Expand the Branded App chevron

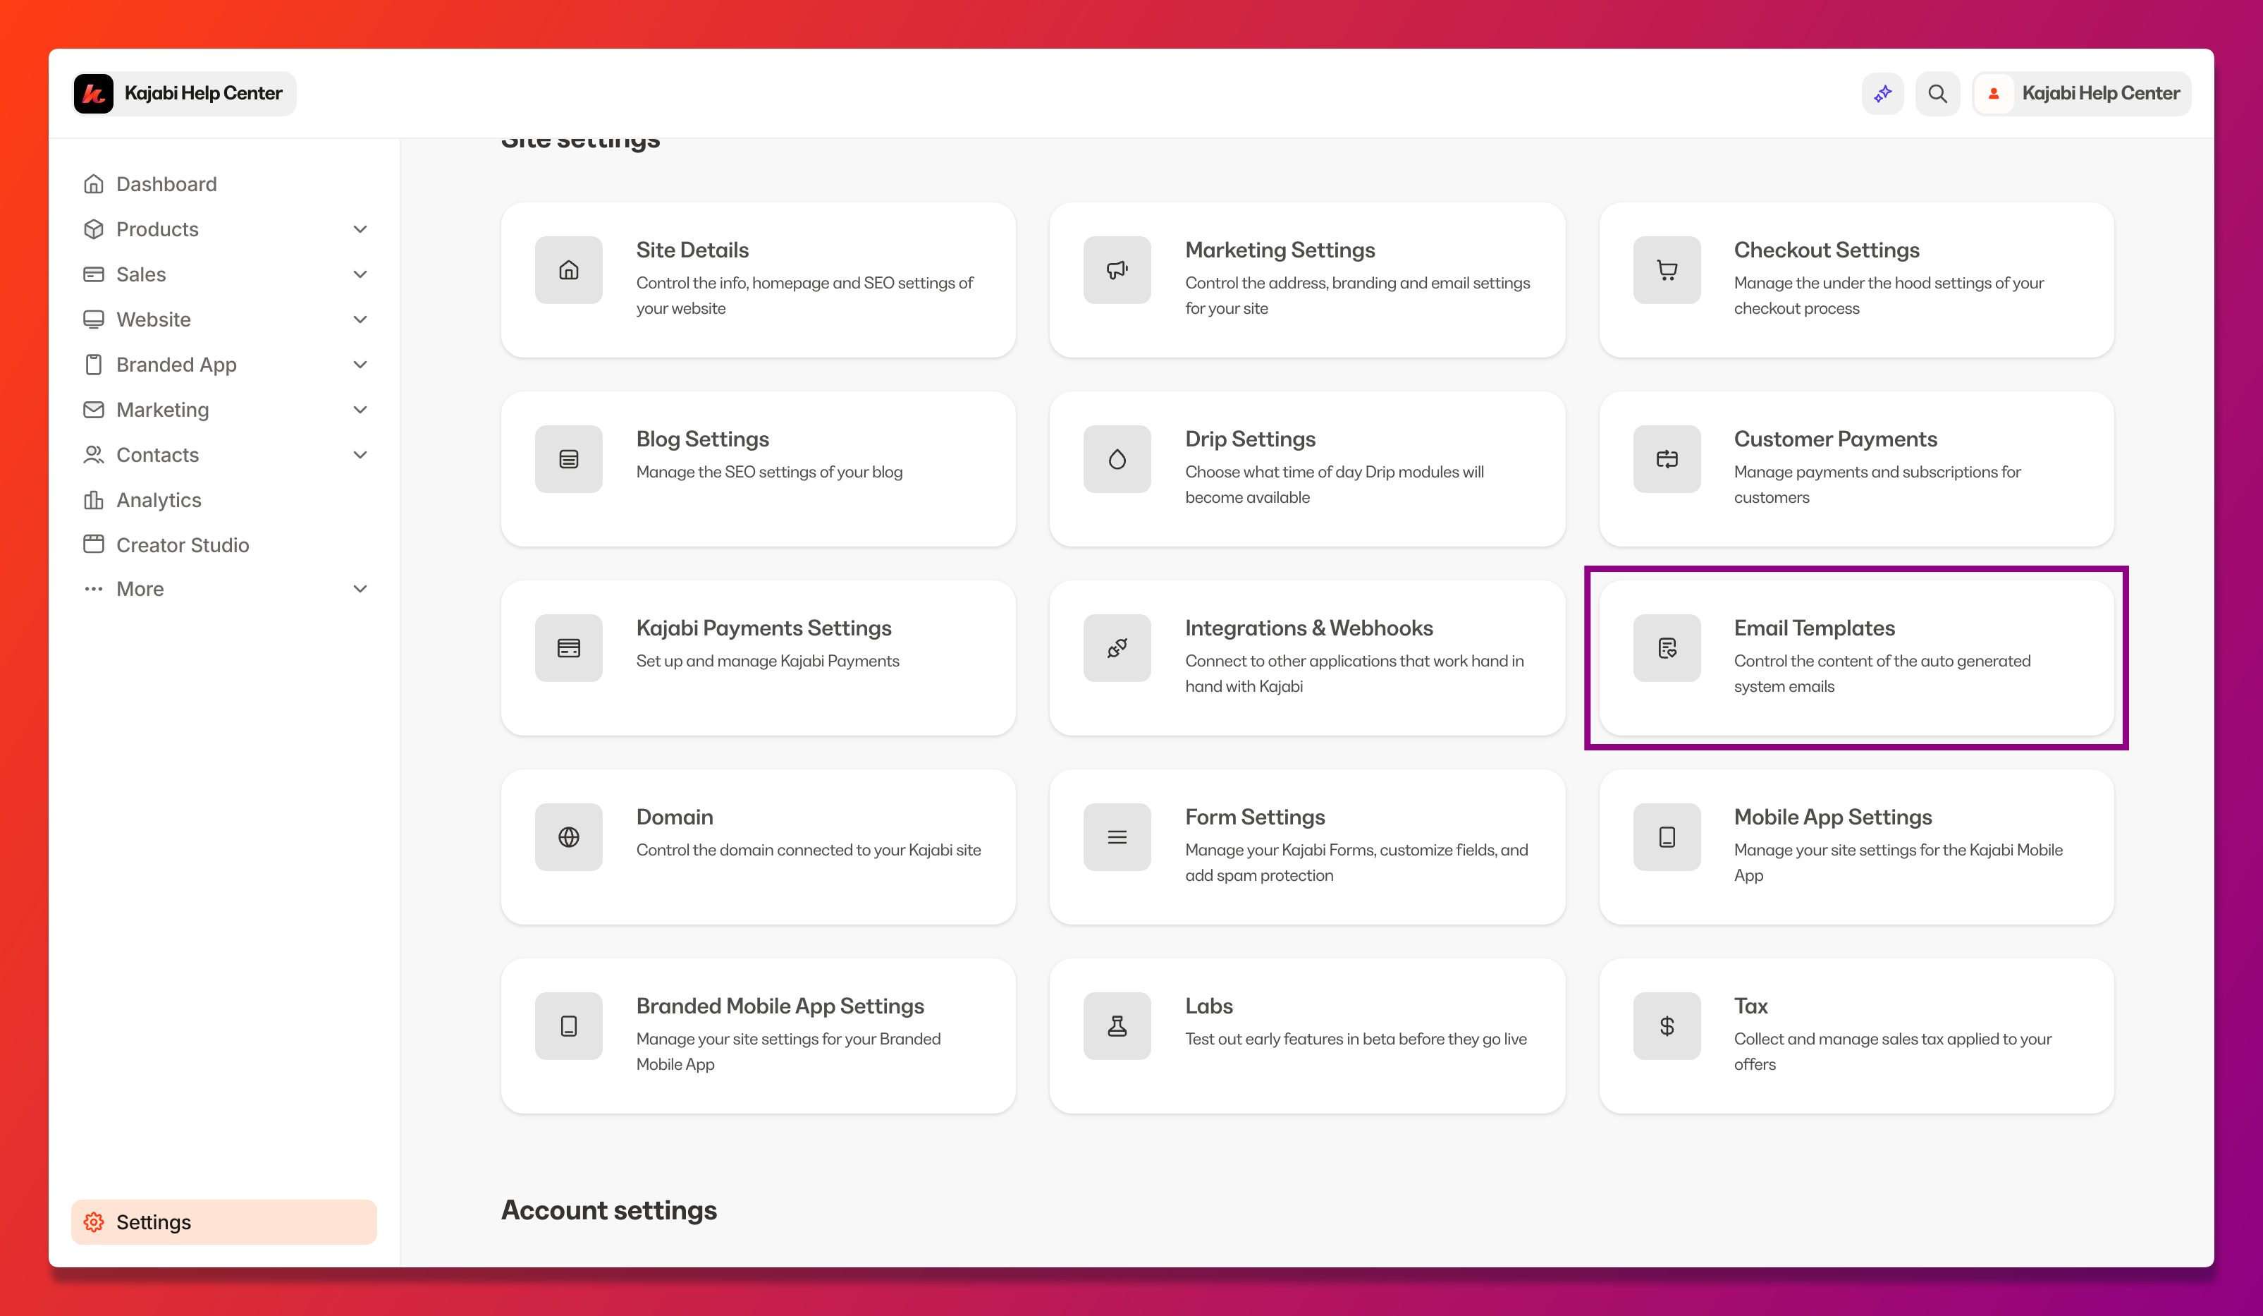[x=360, y=365]
